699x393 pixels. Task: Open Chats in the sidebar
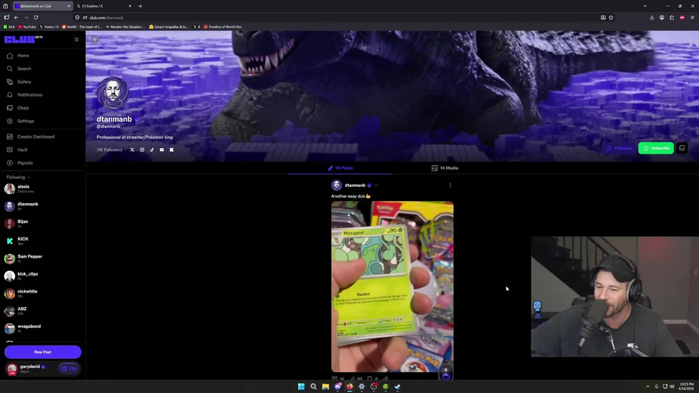[x=18, y=108]
